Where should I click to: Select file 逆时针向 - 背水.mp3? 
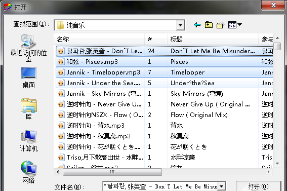(x=96, y=126)
